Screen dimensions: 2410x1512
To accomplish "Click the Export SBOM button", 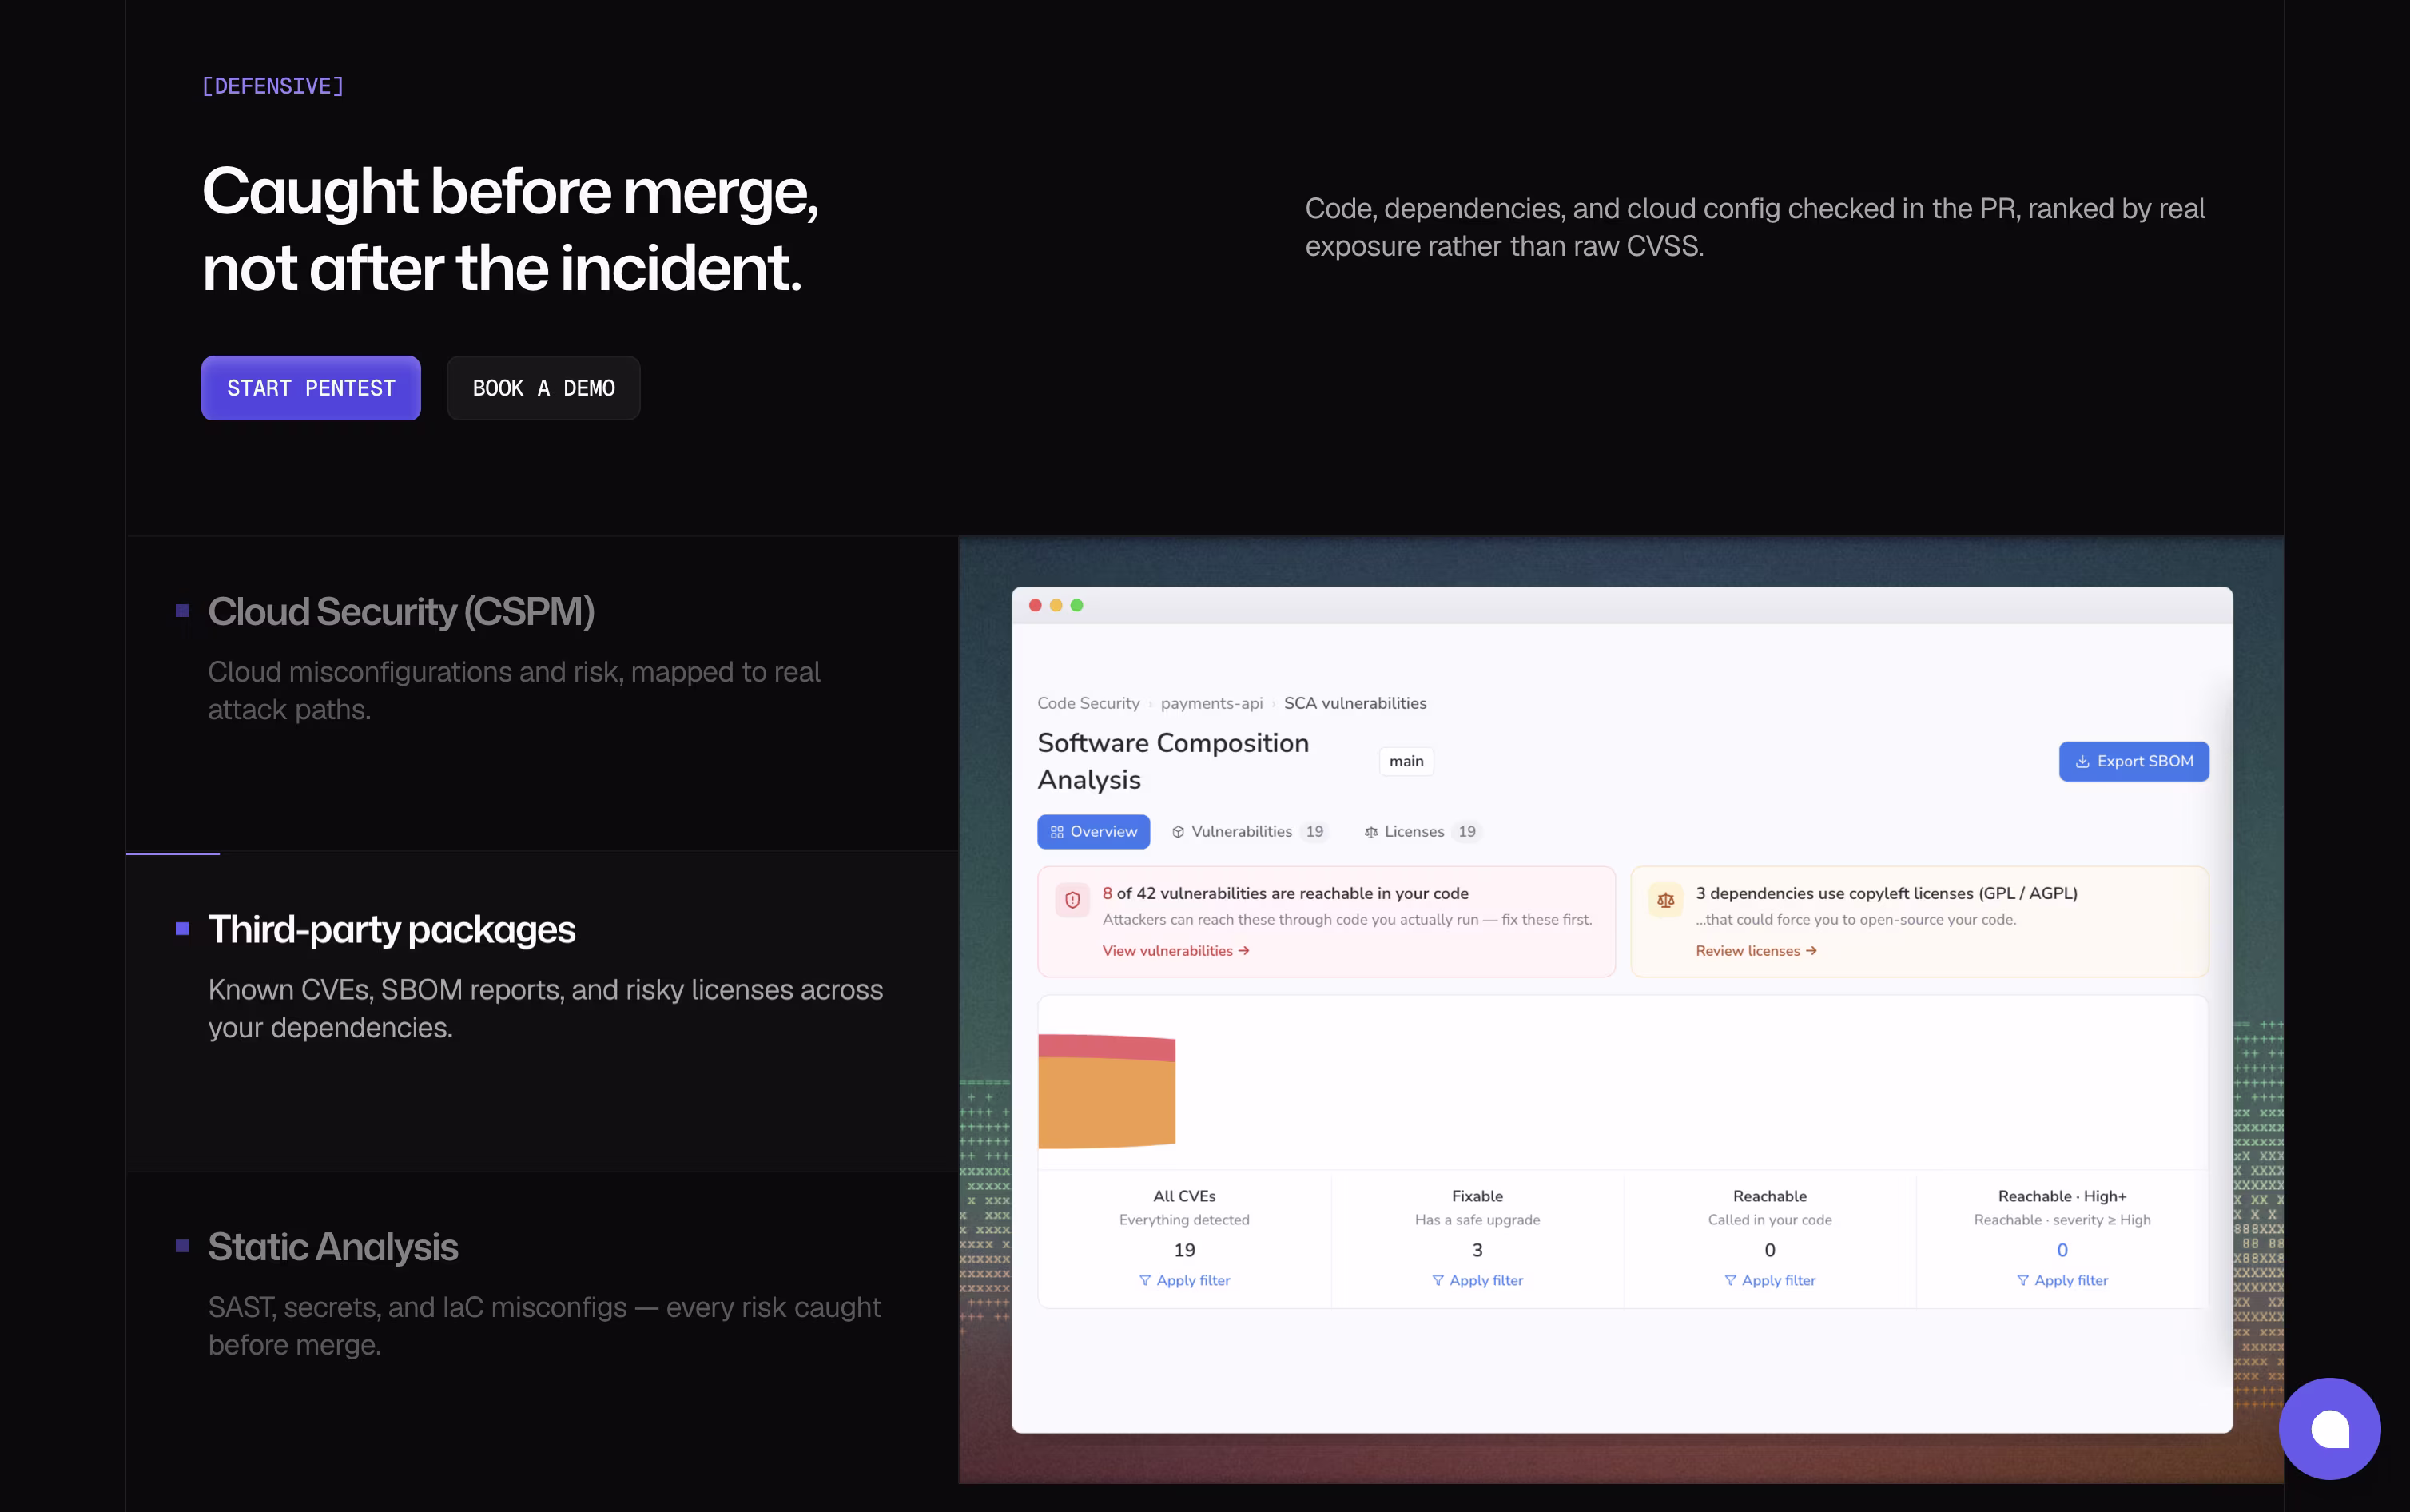I will 2134,761.
